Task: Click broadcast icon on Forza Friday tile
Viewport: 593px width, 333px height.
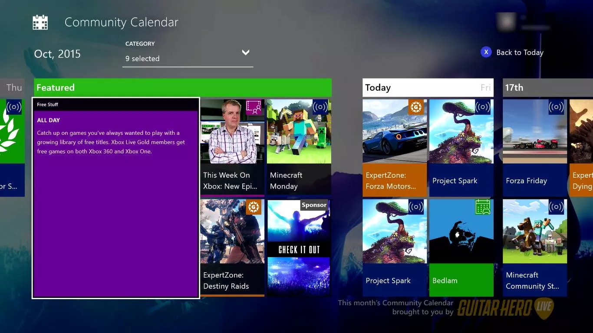Action: (556, 107)
